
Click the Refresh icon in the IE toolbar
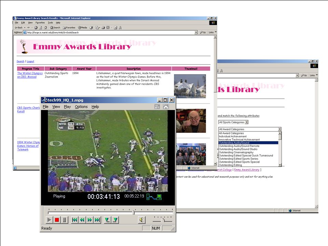click(x=41, y=28)
